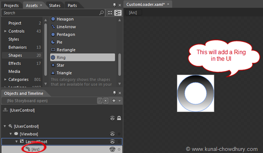Screen dimensions: 263x153
Task: Toggle lock dot for Arc row
Action: (x=119, y=149)
